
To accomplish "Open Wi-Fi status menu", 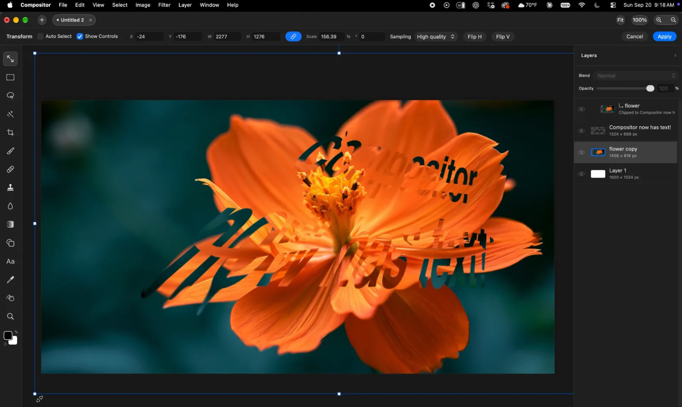I will (x=582, y=5).
